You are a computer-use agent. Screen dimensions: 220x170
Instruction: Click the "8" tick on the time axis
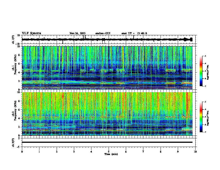click(161, 152)
